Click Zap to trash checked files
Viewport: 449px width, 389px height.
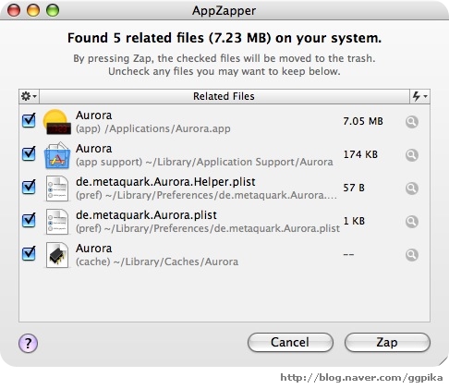point(387,342)
